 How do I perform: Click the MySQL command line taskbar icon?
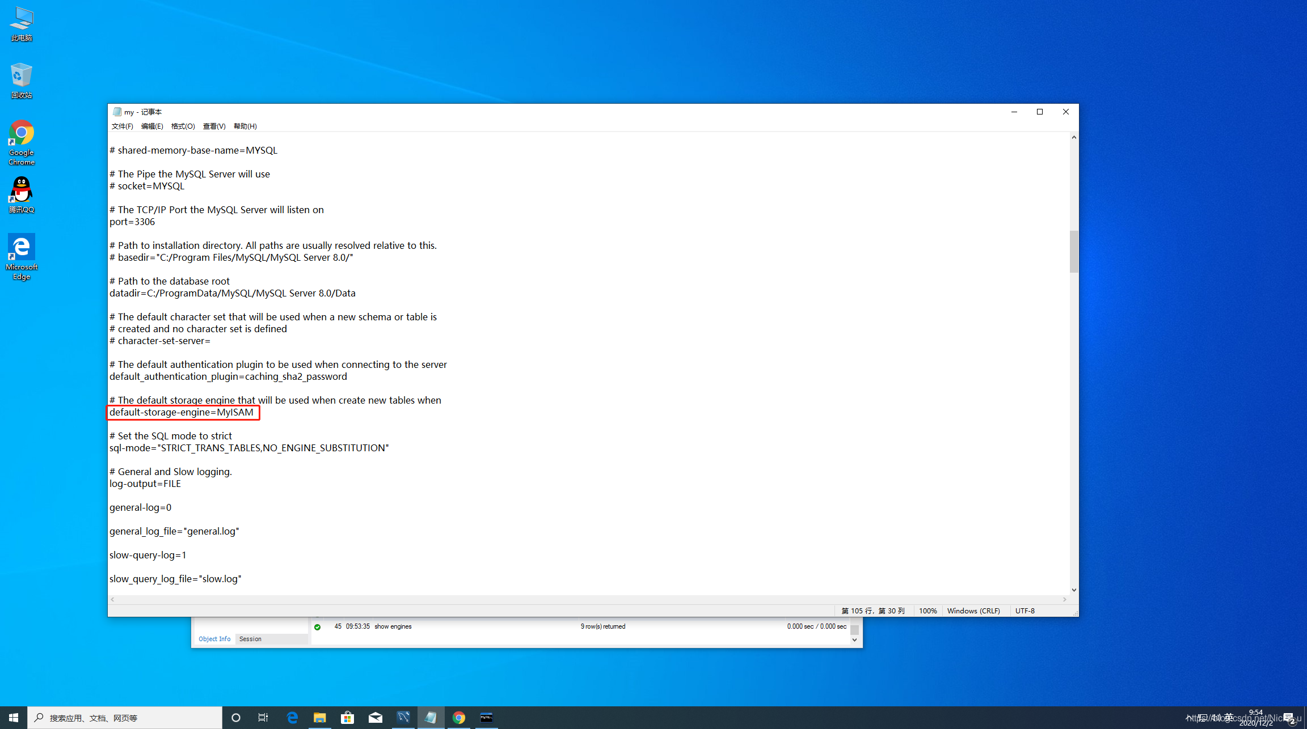(x=486, y=717)
